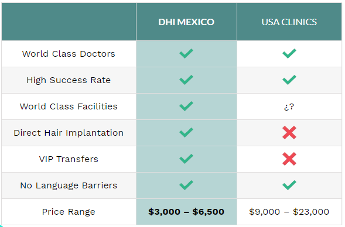Click DHI Mexico checkmark for World Class Doctors
Viewport: 345px width, 227px height.
pos(186,53)
